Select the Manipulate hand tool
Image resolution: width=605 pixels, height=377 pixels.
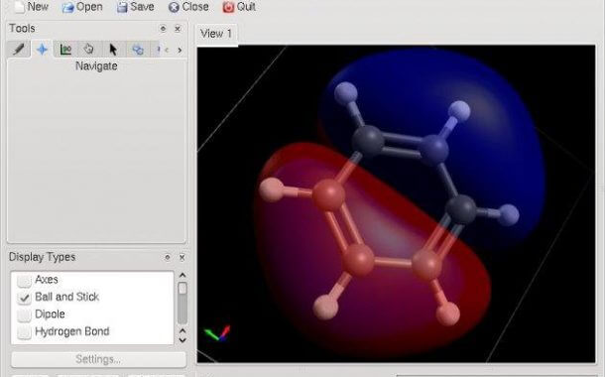point(88,50)
